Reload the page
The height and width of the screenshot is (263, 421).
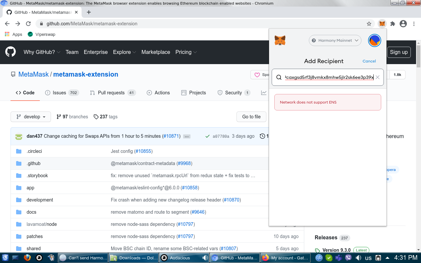pos(28,24)
